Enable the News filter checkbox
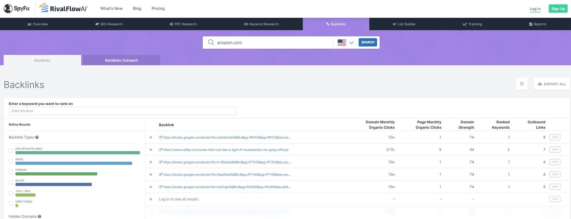571x219 pixels. click(x=11, y=161)
